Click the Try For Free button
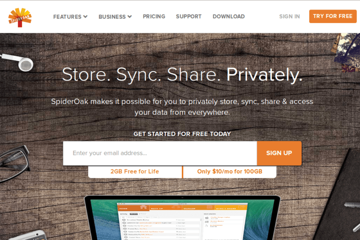This screenshot has height=240, width=360. 333,16
